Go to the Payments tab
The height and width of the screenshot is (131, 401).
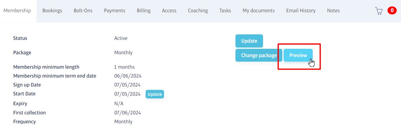(x=115, y=11)
